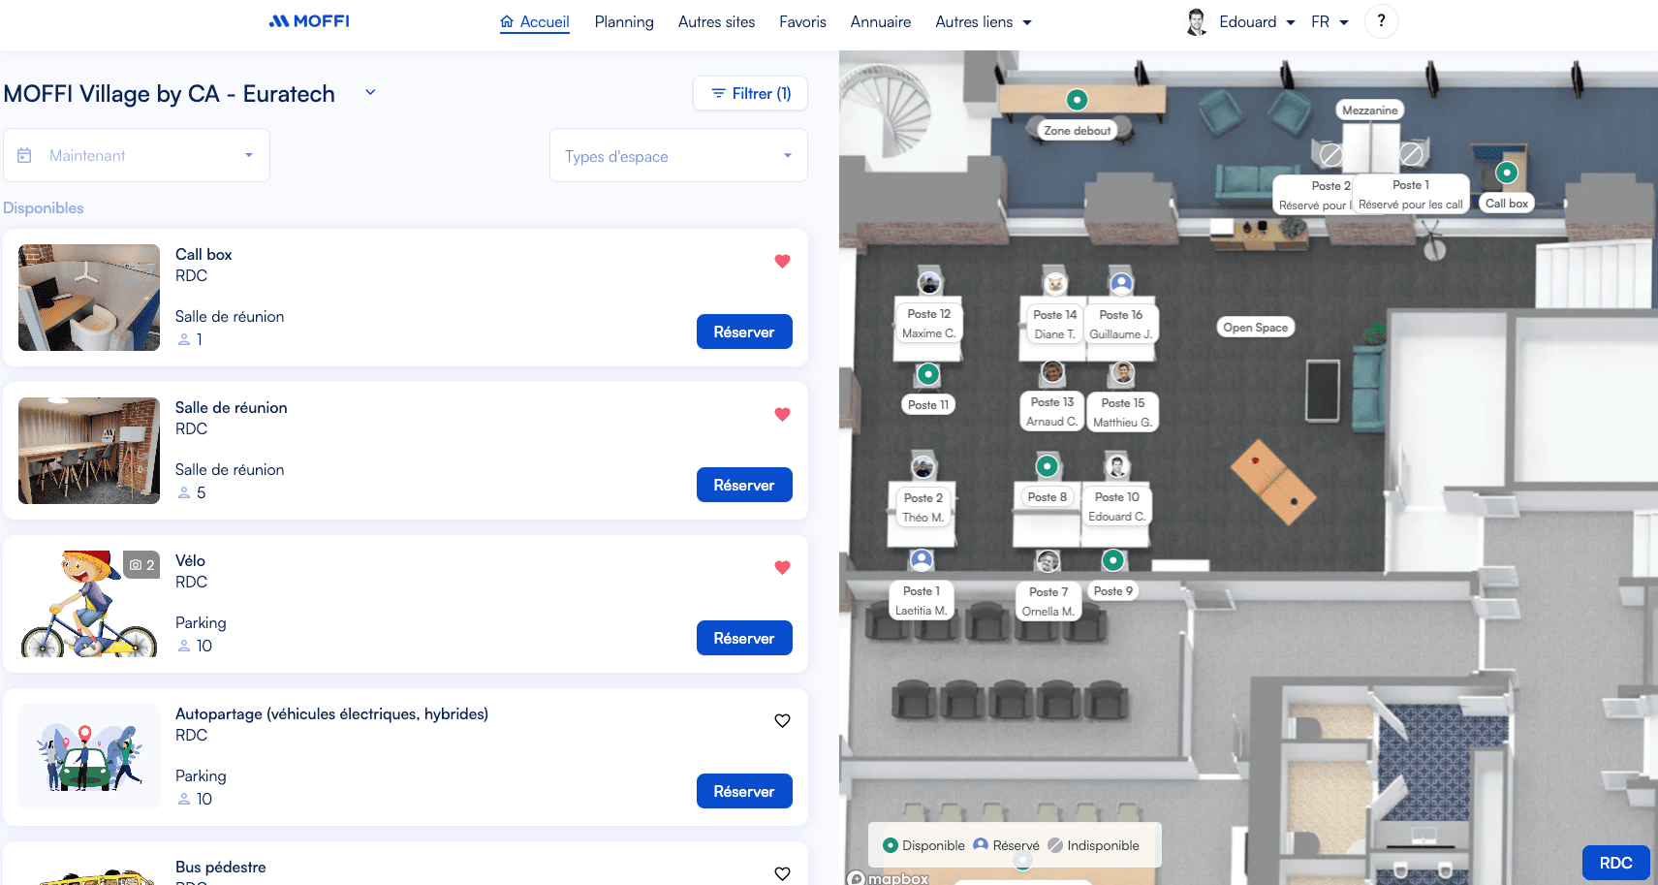
Task: Click the Call box label on map
Action: point(1507,204)
